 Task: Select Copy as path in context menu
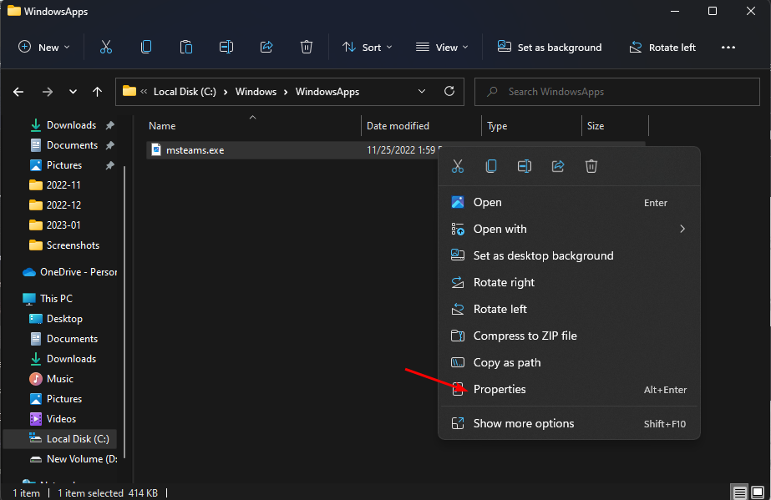[569, 362]
